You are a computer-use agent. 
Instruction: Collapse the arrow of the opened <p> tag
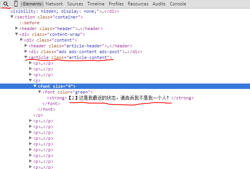tap(30, 80)
